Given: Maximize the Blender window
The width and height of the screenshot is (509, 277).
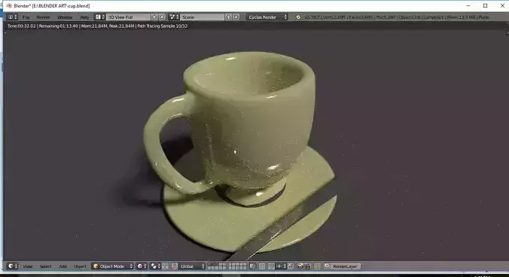Looking at the screenshot, I should (x=486, y=5).
